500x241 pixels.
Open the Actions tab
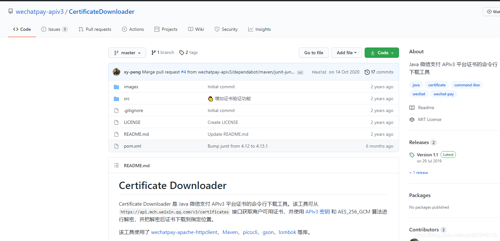133,29
